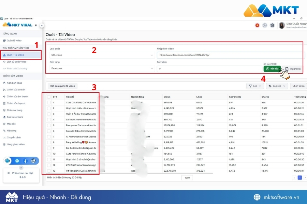
Task: Click the horizontal scrollbar under the table
Action: coord(129,173)
